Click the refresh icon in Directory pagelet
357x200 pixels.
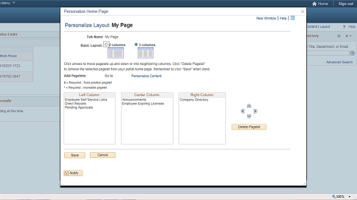point(339,36)
